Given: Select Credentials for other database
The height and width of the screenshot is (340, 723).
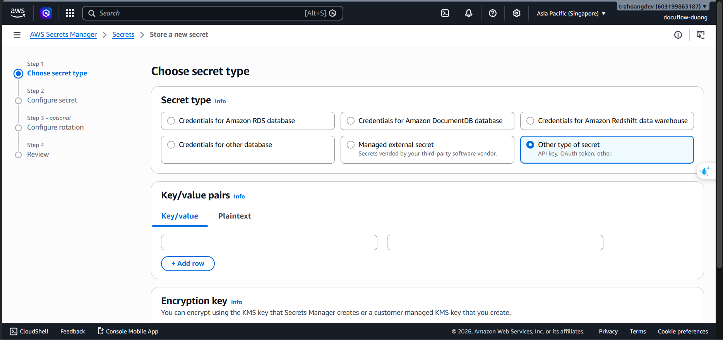Looking at the screenshot, I should click(x=248, y=150).
